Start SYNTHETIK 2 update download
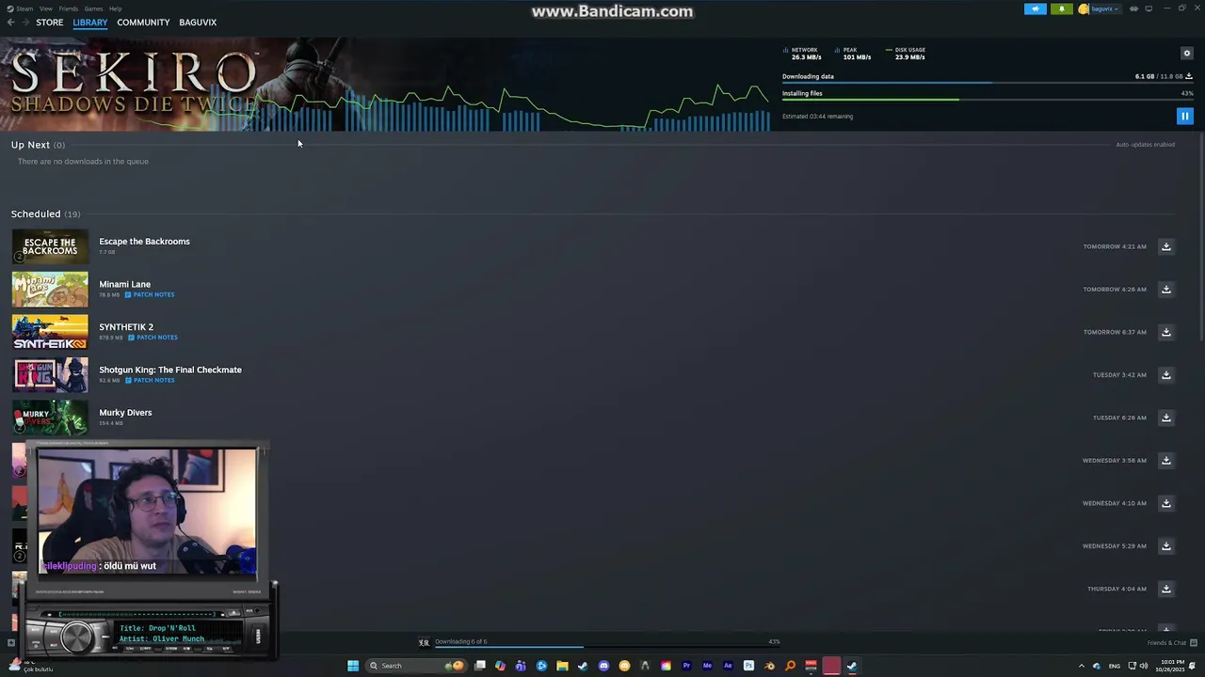The image size is (1205, 677). (x=1165, y=332)
